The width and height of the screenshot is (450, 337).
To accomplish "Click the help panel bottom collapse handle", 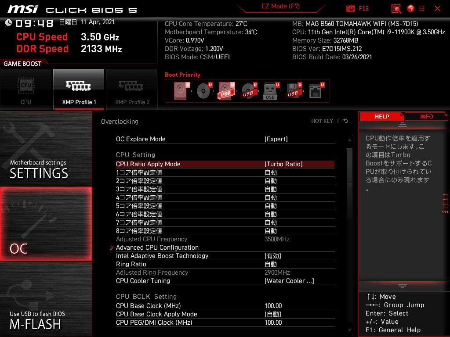I will point(403,286).
